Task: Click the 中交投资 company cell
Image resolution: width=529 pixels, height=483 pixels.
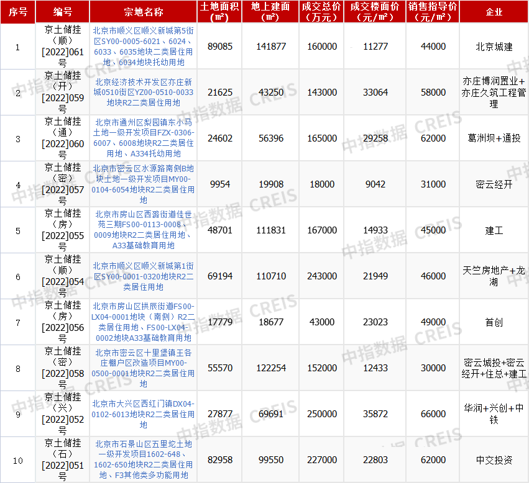Action: tap(494, 460)
